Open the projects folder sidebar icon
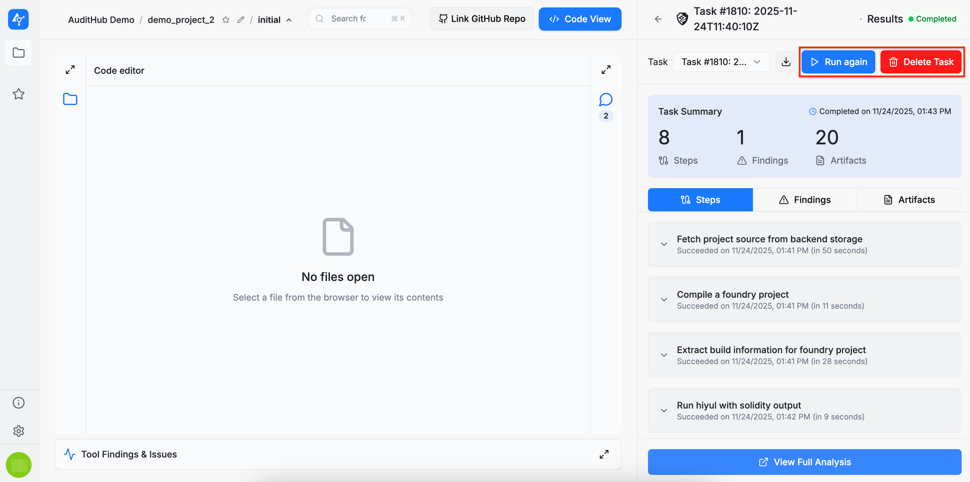This screenshot has width=970, height=482. pyautogui.click(x=18, y=53)
